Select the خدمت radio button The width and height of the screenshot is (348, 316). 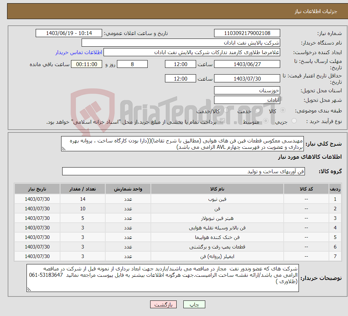[x=258, y=110]
